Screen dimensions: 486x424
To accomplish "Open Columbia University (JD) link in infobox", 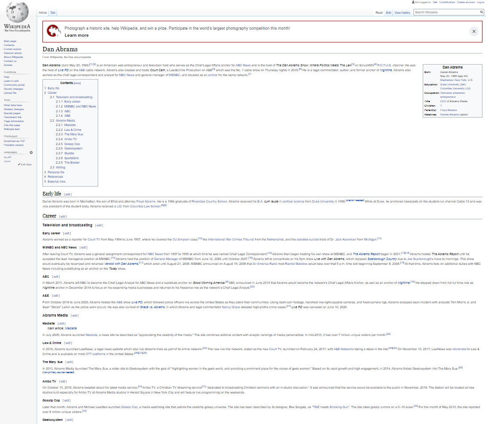I will [x=455, y=88].
